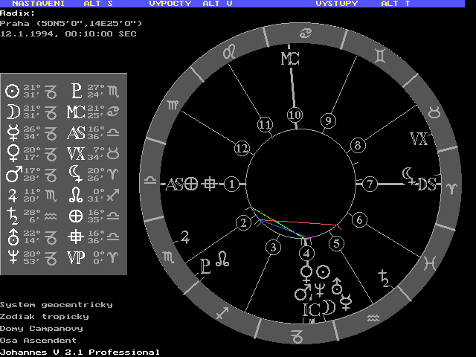Click the Cancer sign atop zodiac ring
Viewport: 476px width, 357px height.
(304, 32)
